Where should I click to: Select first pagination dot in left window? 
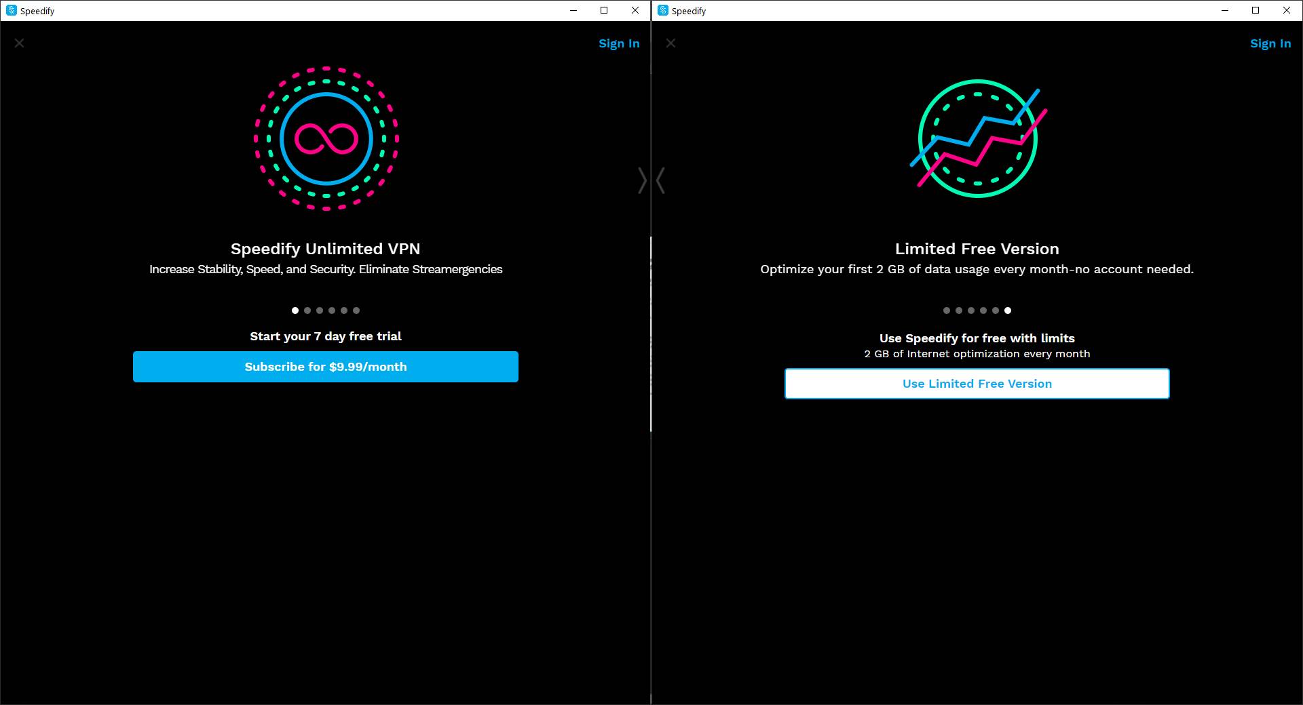click(x=295, y=310)
